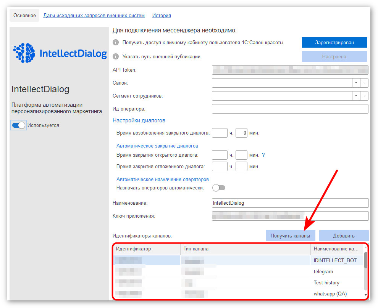Click the question mark help icon
378x308 pixels.
pos(263,155)
